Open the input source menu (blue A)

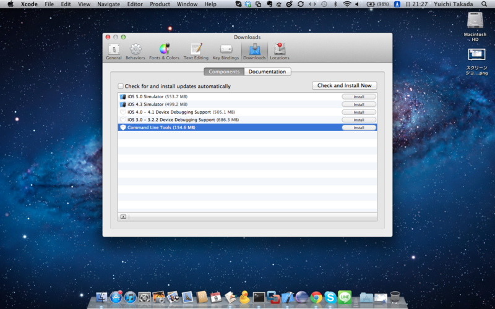coord(397,4)
